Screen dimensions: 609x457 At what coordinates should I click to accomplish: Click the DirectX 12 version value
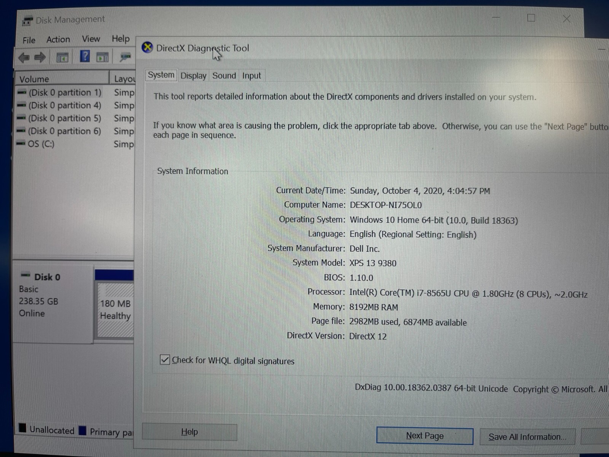tap(368, 336)
